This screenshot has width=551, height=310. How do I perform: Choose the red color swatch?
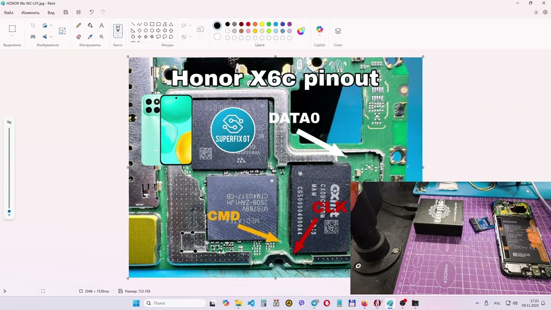248,24
